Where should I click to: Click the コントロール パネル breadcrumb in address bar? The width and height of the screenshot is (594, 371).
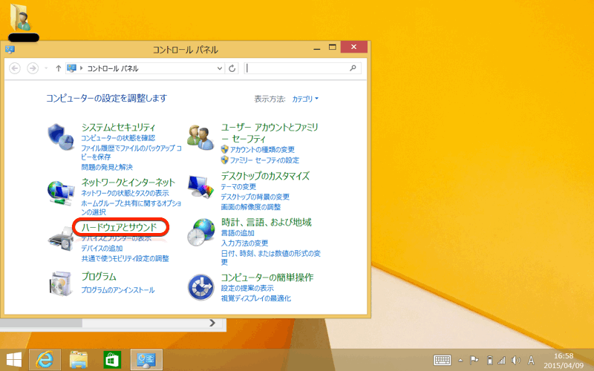[113, 68]
